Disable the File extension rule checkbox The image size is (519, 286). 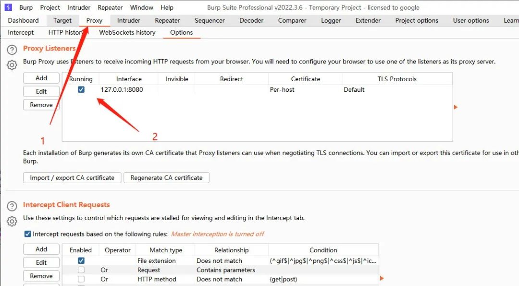81,261
